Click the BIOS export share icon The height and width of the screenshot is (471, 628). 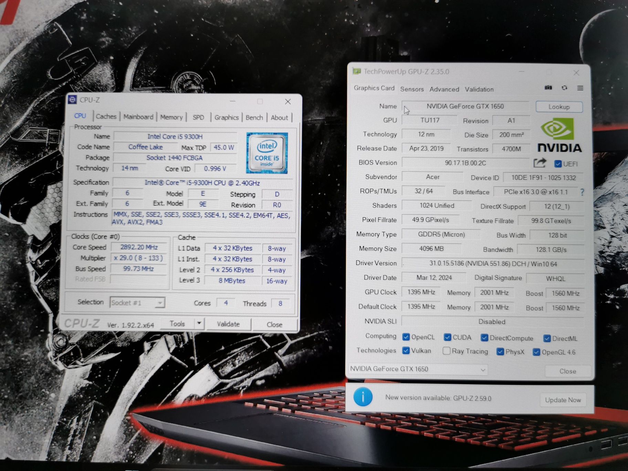click(x=540, y=163)
